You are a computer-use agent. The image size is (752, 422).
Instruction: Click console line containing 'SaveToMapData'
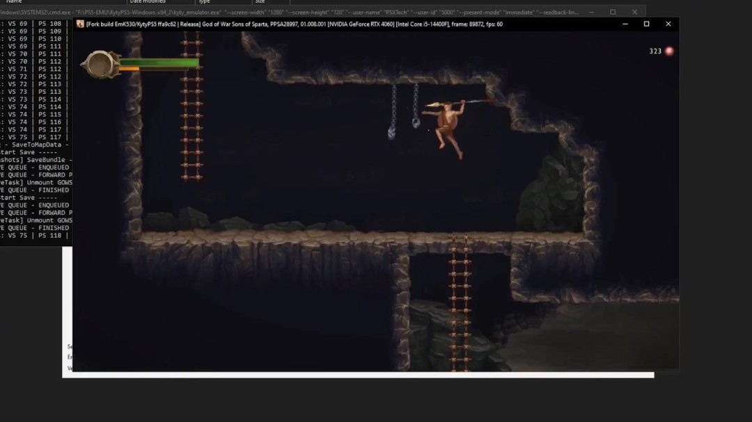(36, 145)
